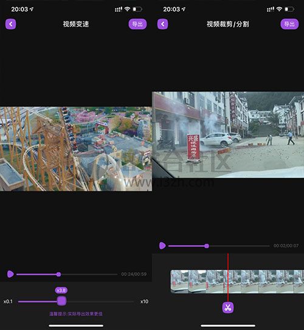Play the street video on crop screen
Screen dimensions: 304x330
162,246
